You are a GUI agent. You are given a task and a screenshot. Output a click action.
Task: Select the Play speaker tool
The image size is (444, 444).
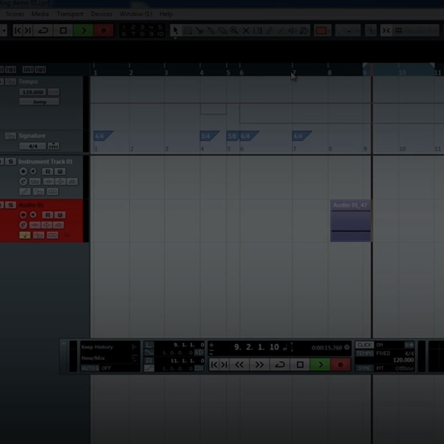coord(292,31)
